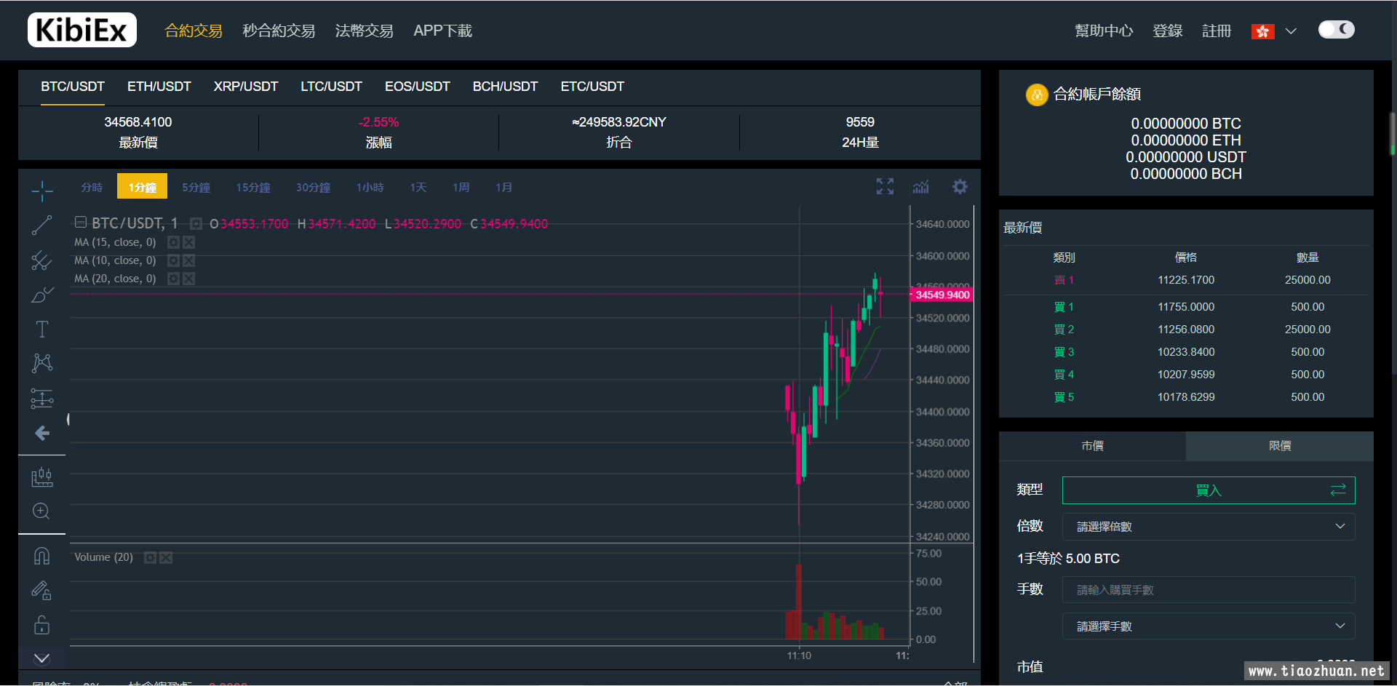Open the APP下載 page
The image size is (1397, 686).
[443, 31]
